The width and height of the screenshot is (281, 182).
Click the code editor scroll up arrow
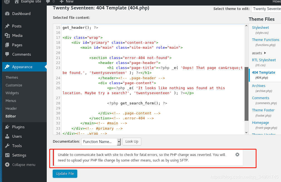coord(247,26)
